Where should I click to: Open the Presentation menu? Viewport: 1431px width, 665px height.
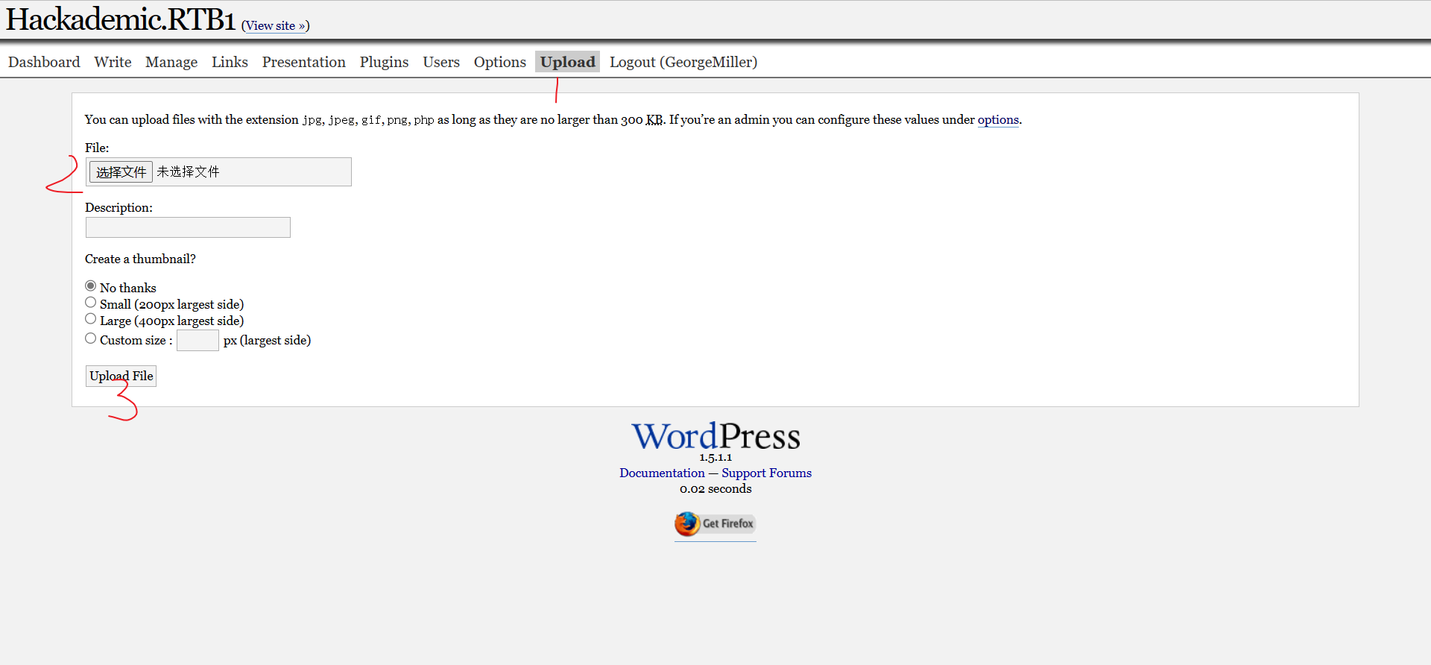pos(303,62)
